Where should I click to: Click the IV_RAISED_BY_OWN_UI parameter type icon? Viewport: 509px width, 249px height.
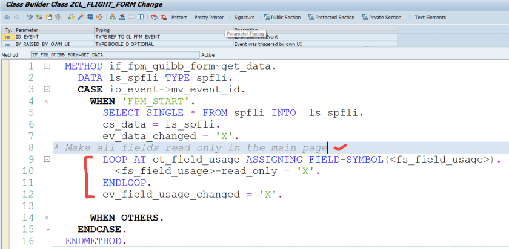(x=7, y=44)
